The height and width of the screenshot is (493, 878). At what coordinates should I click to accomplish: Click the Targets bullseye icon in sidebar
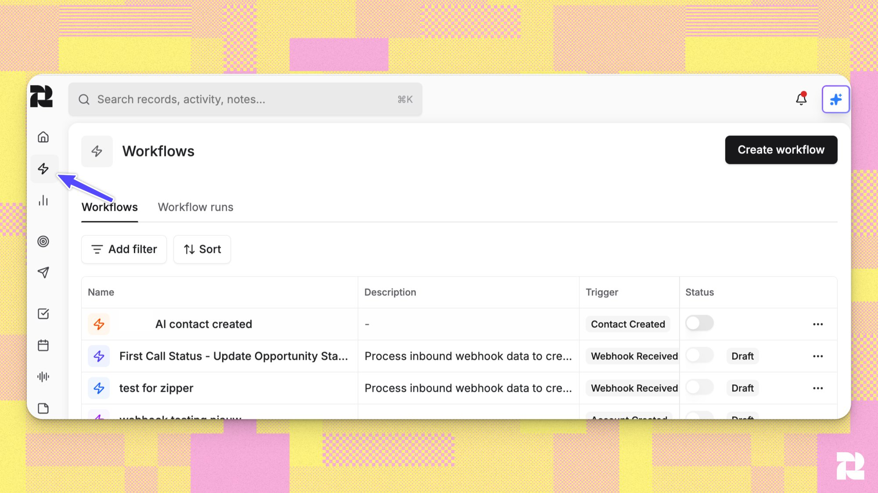[43, 241]
